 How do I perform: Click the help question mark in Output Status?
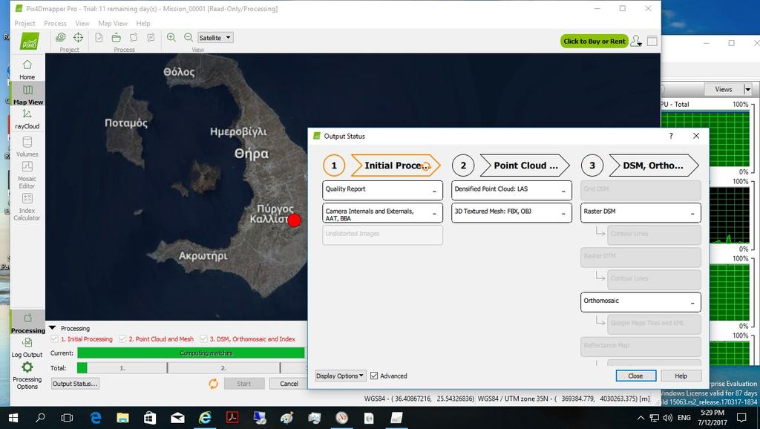click(671, 136)
